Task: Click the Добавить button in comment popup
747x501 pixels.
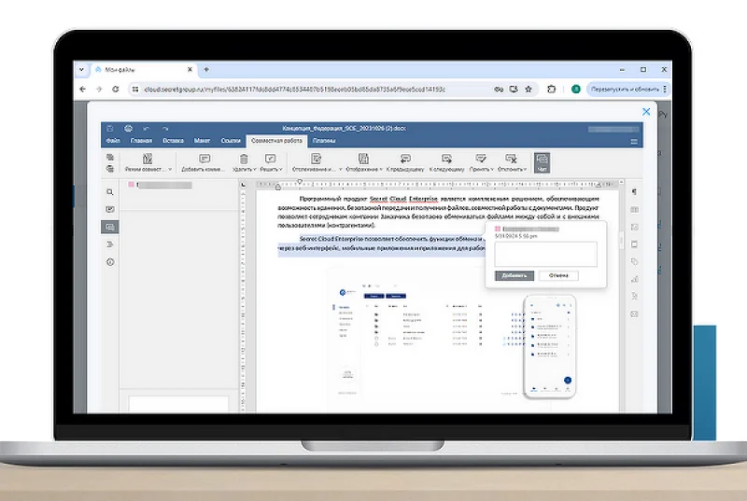Action: point(514,276)
